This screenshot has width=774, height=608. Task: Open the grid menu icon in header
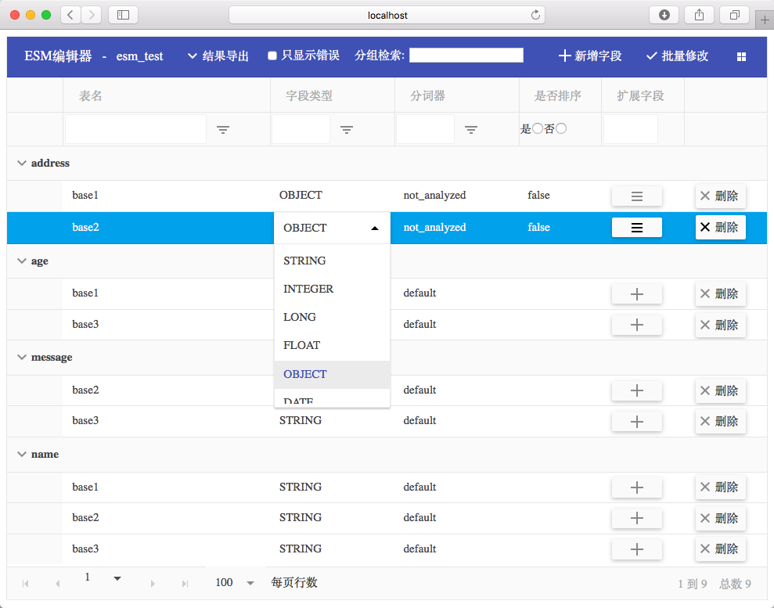(x=741, y=57)
